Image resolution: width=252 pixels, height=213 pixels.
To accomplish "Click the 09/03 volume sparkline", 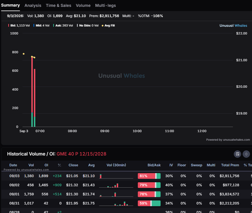I will [116, 176].
